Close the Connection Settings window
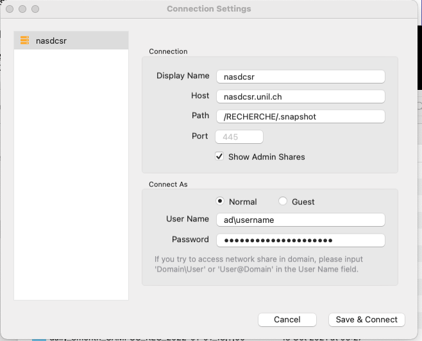 [10, 10]
